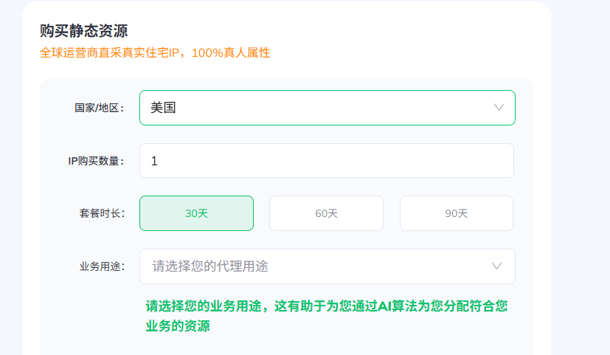Click the gray placeholder 请选择您的代理用途 text
Viewport: 610px width, 355px height.
210,266
